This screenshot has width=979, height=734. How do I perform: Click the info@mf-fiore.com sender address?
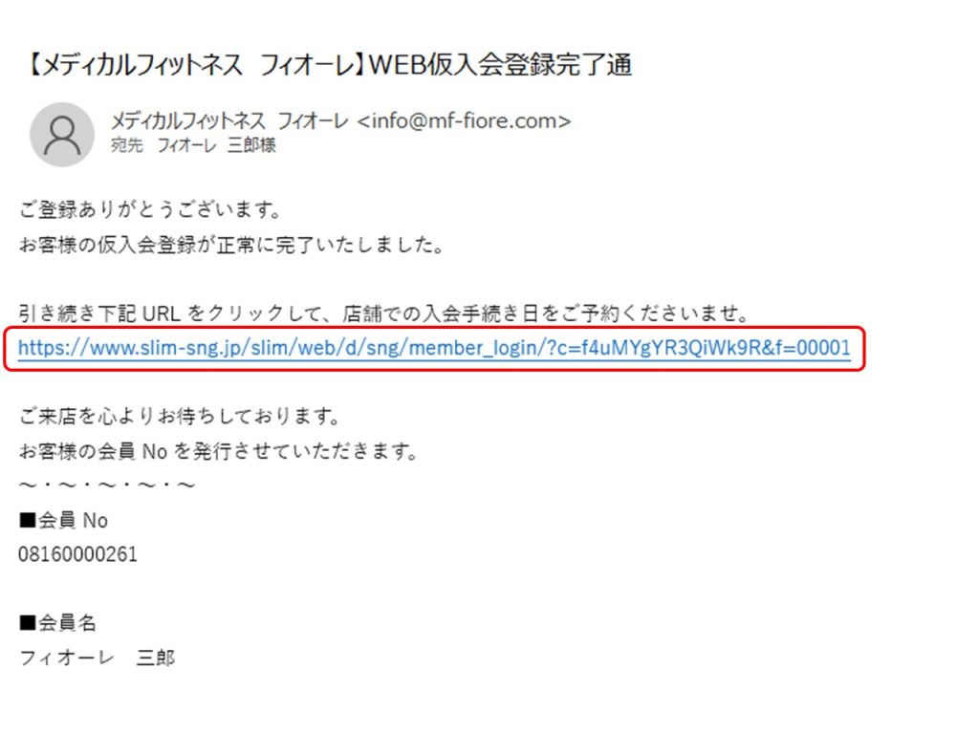464,120
